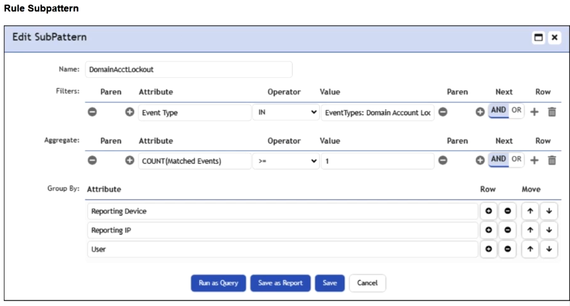Click Run as Query button

click(218, 283)
